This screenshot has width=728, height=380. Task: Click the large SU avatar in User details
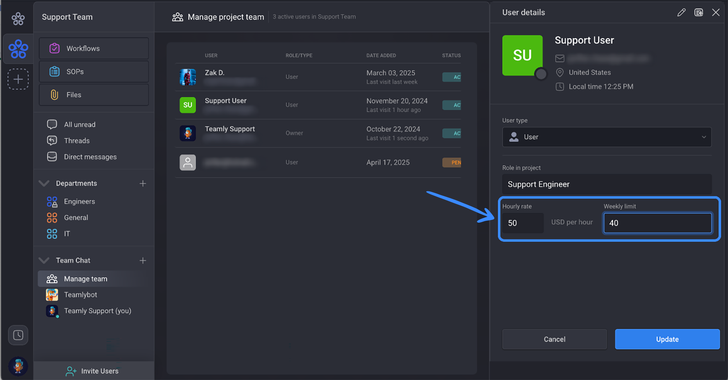(x=522, y=55)
